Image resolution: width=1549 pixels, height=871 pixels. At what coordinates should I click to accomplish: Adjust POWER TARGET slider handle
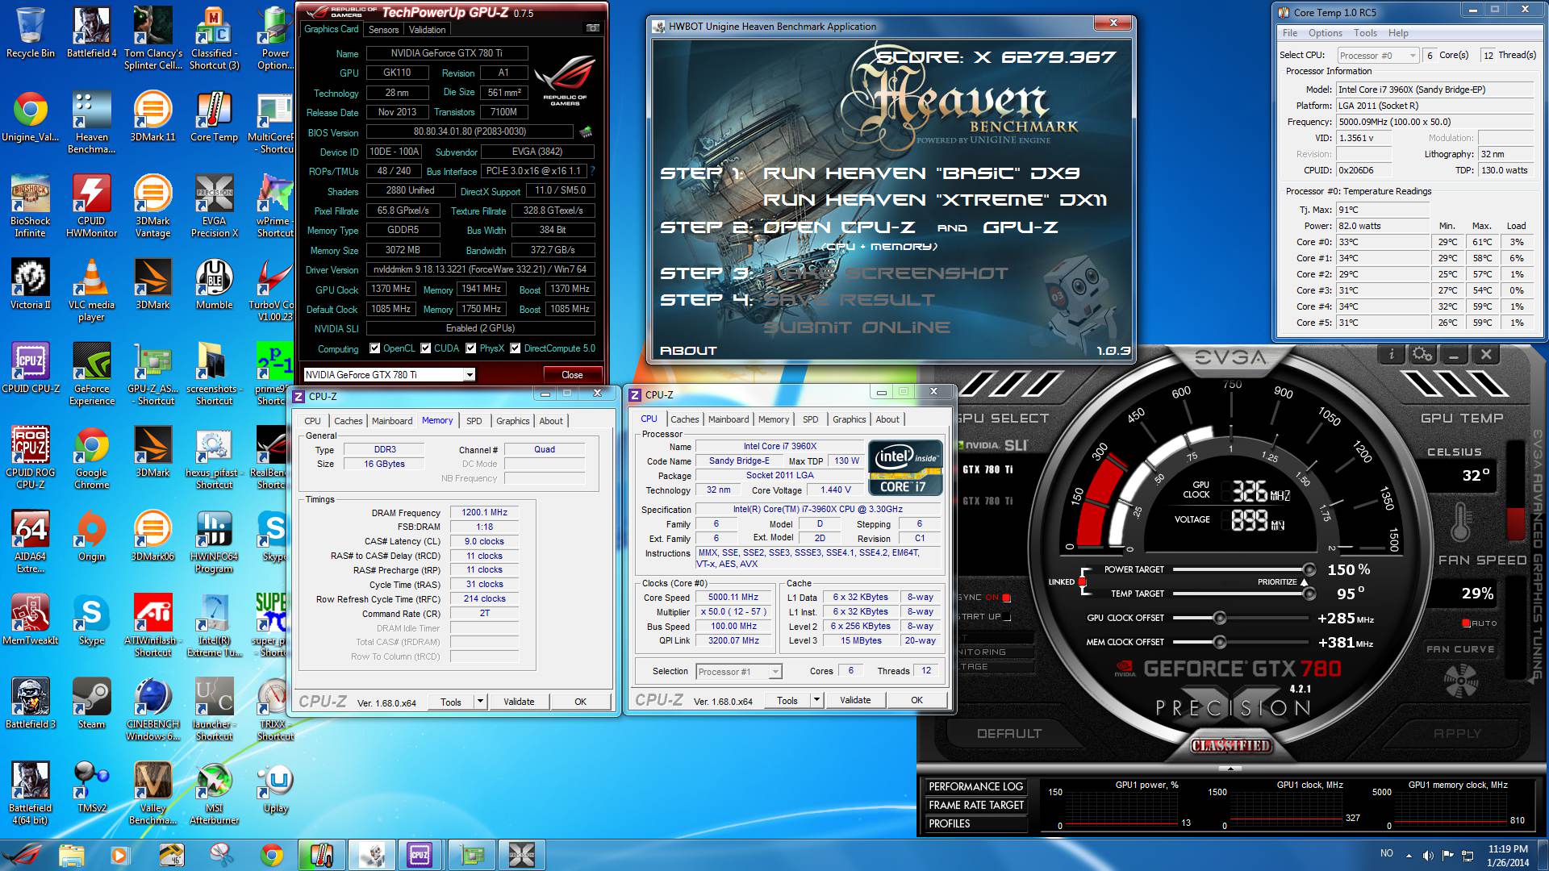pyautogui.click(x=1309, y=570)
